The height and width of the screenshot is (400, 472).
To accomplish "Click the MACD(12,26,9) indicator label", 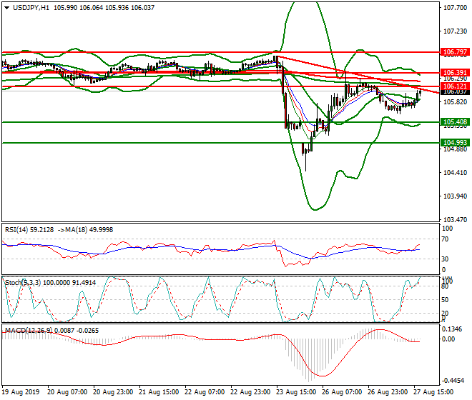I will (29, 331).
